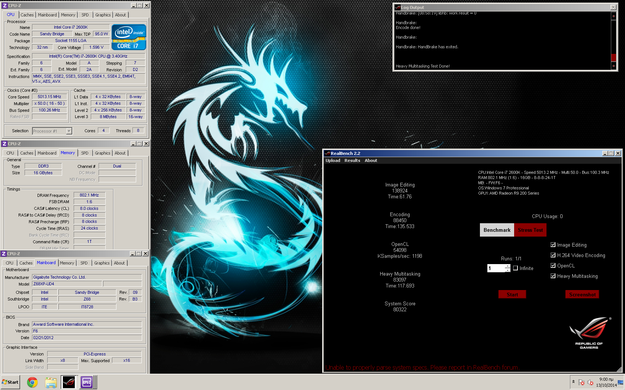
Task: Switch to RealBench via its ROG taskbar icon
Action: tap(68, 382)
